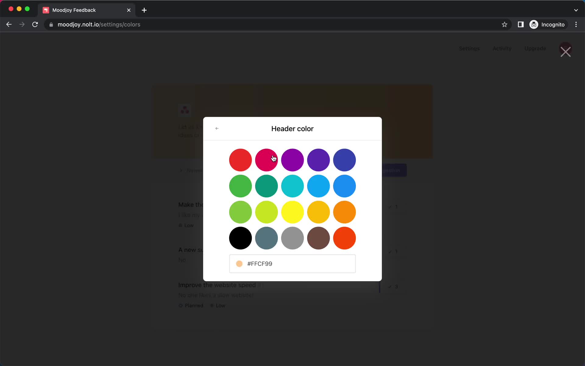Select the cobalt blue color circle
The image size is (585, 366).
pos(345,160)
